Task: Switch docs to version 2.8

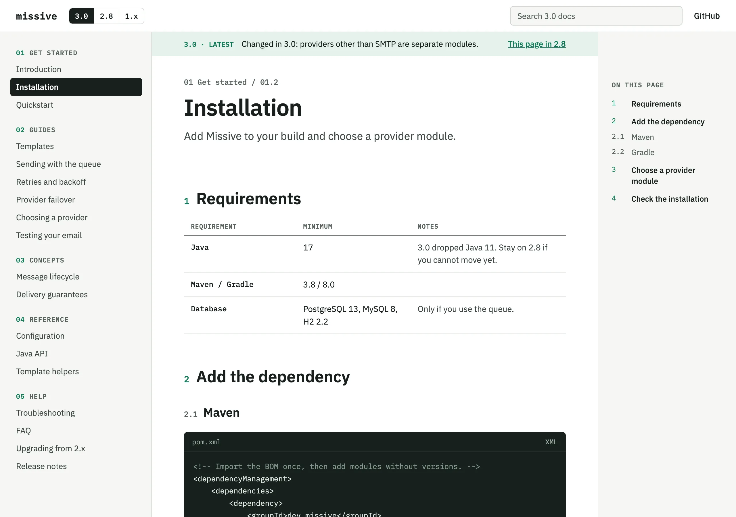Action: (x=106, y=16)
